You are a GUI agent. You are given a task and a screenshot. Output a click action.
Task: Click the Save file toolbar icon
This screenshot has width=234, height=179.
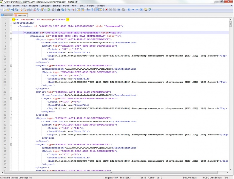[x=12, y=10]
